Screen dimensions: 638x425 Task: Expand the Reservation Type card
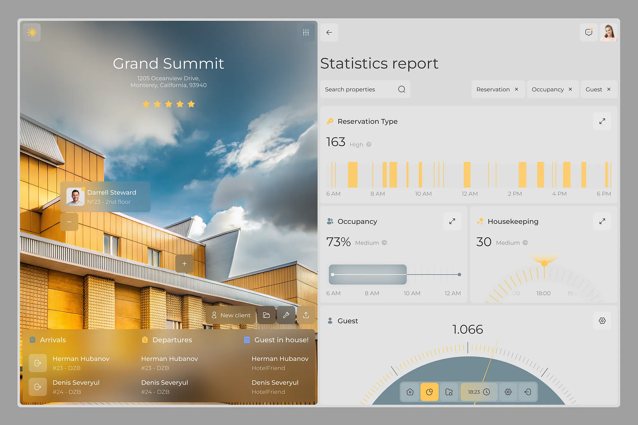point(602,121)
